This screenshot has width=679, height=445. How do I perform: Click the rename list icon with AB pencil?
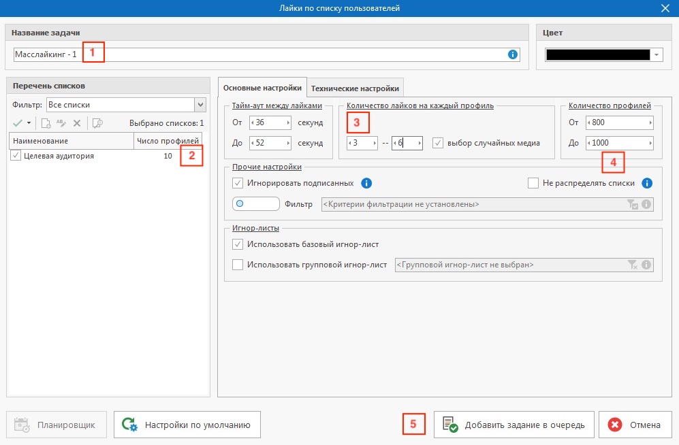[61, 123]
